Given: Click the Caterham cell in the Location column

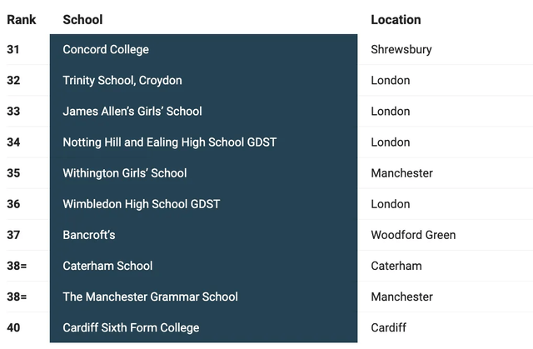Looking at the screenshot, I should click(396, 266).
